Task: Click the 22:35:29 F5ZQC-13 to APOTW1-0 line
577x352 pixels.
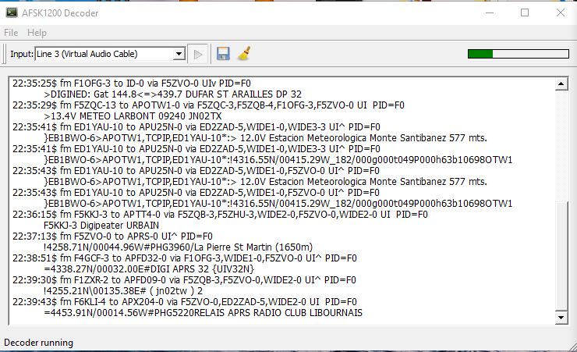Action: point(208,105)
